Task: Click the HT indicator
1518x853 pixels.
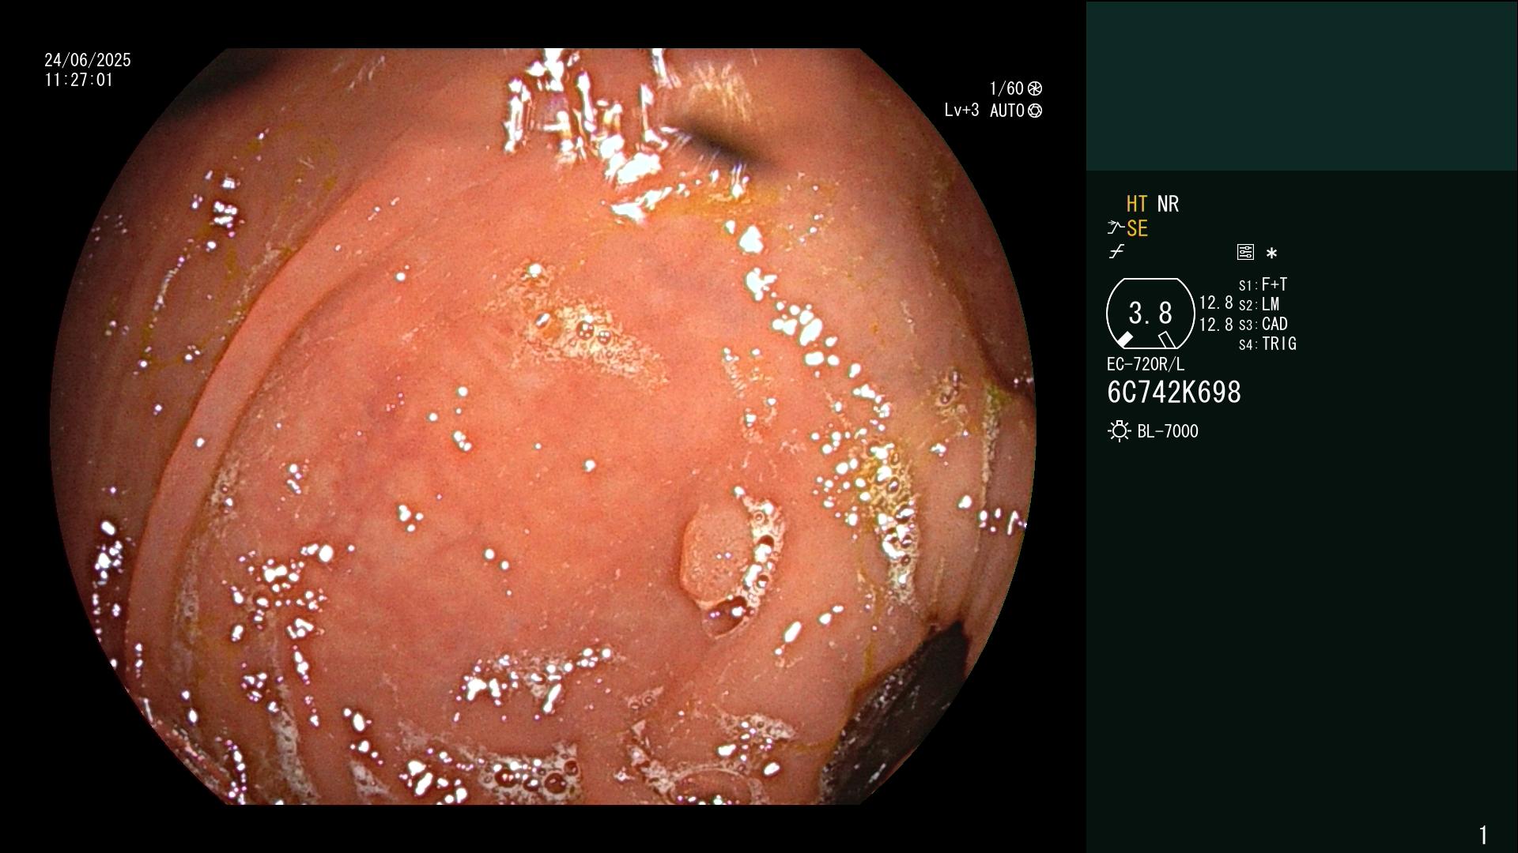Action: (1137, 204)
